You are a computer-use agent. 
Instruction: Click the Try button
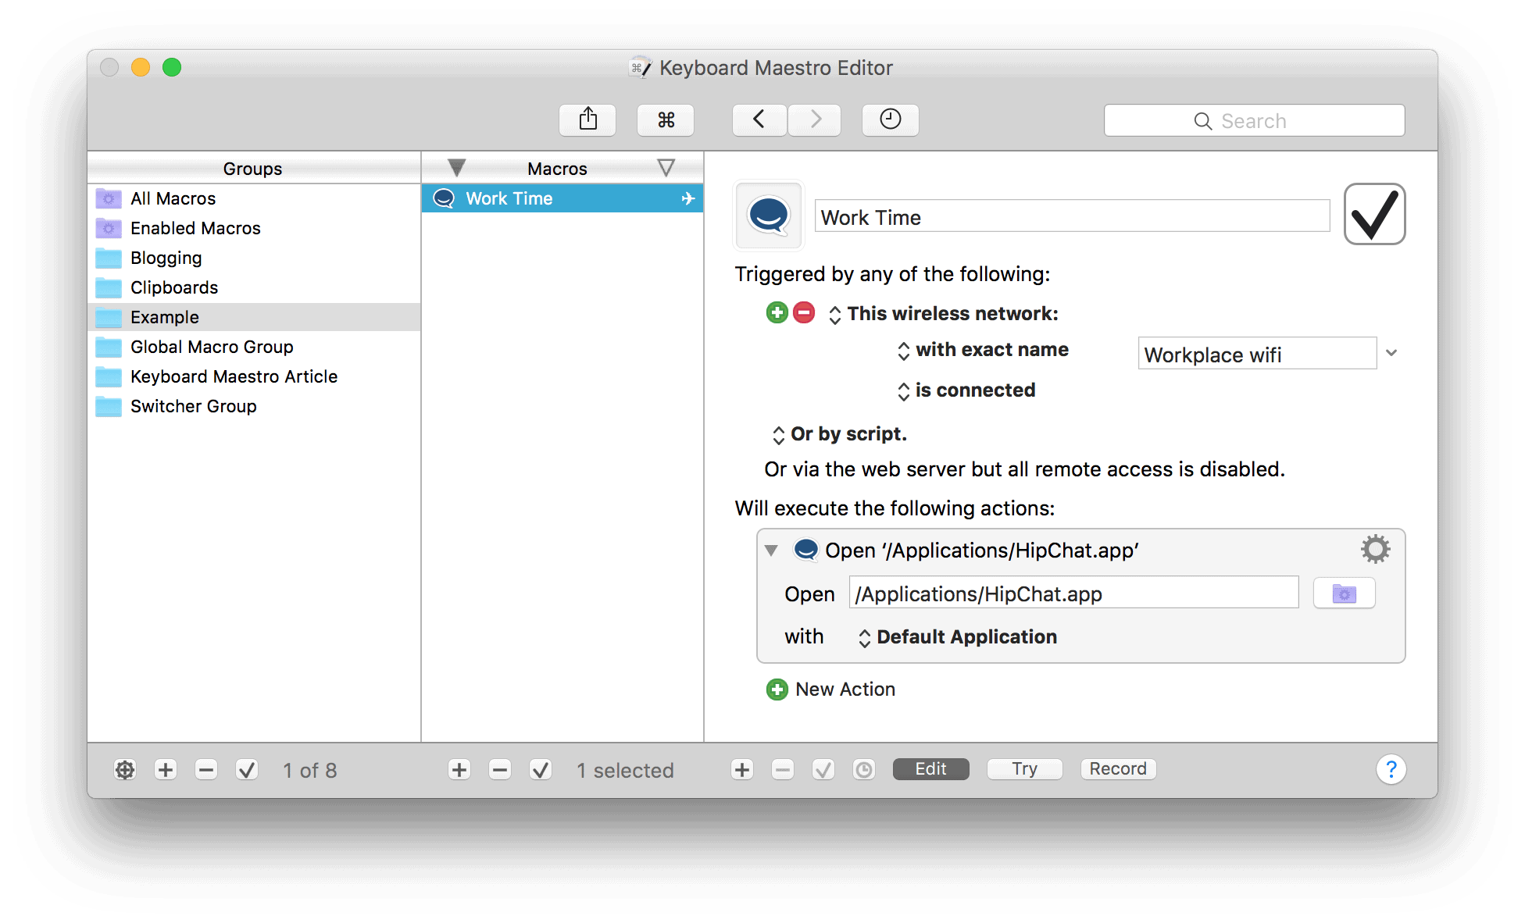1024,769
